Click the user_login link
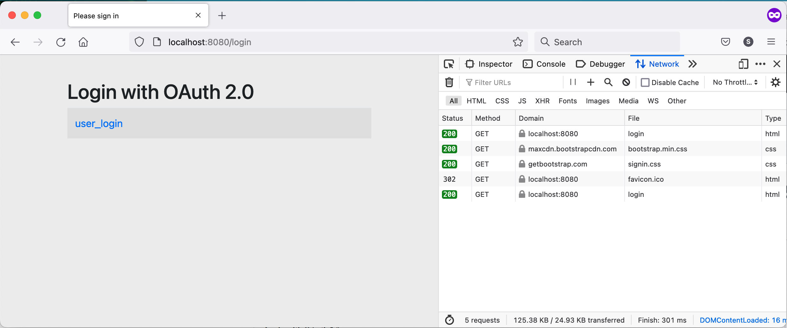The image size is (787, 328). coord(98,124)
